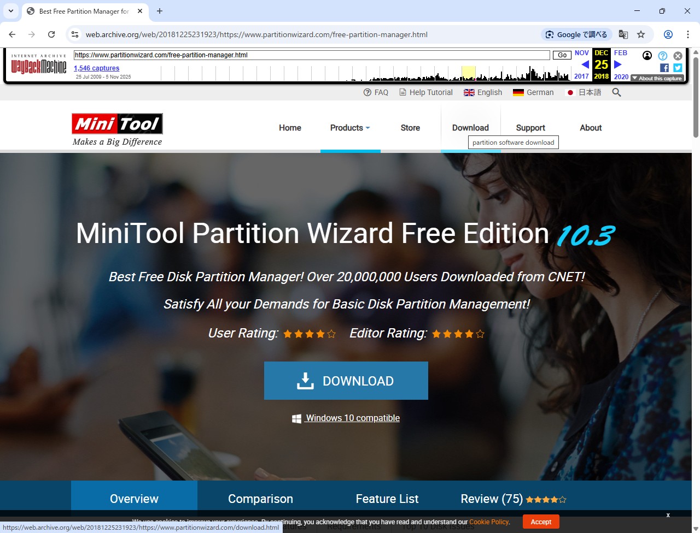The image size is (700, 533).
Task: Click Wayback user account icon
Action: [x=647, y=56]
